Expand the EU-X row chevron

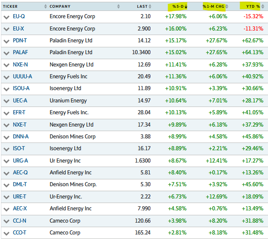(6, 29)
